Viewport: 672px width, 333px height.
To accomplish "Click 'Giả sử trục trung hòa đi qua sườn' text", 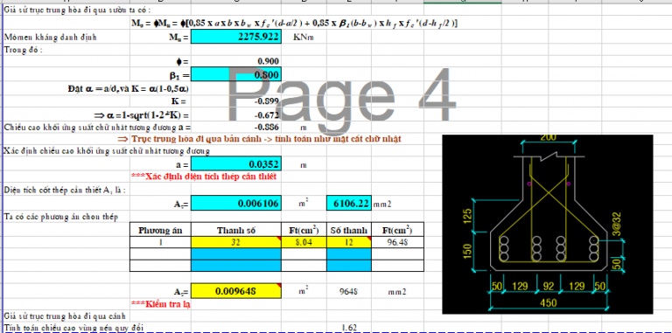I will [x=78, y=10].
